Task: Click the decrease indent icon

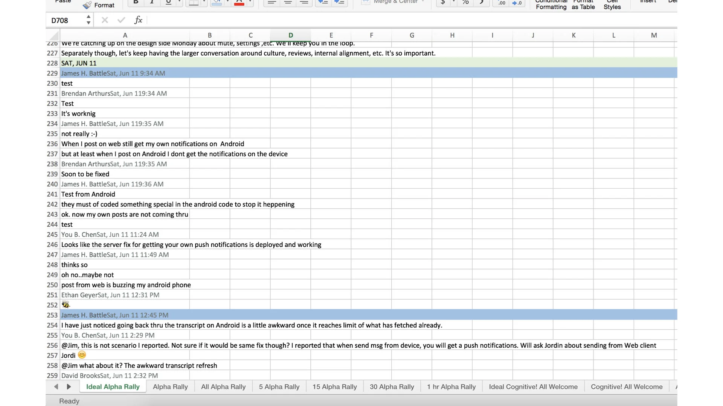Action: pyautogui.click(x=323, y=2)
